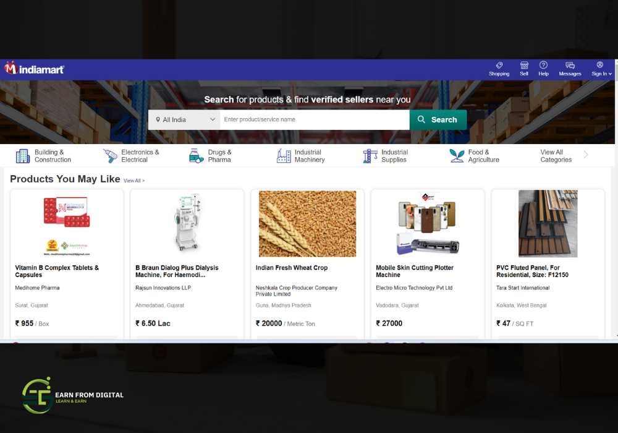Click the Industrial Machinery factory icon
The height and width of the screenshot is (433, 618).
point(284,156)
